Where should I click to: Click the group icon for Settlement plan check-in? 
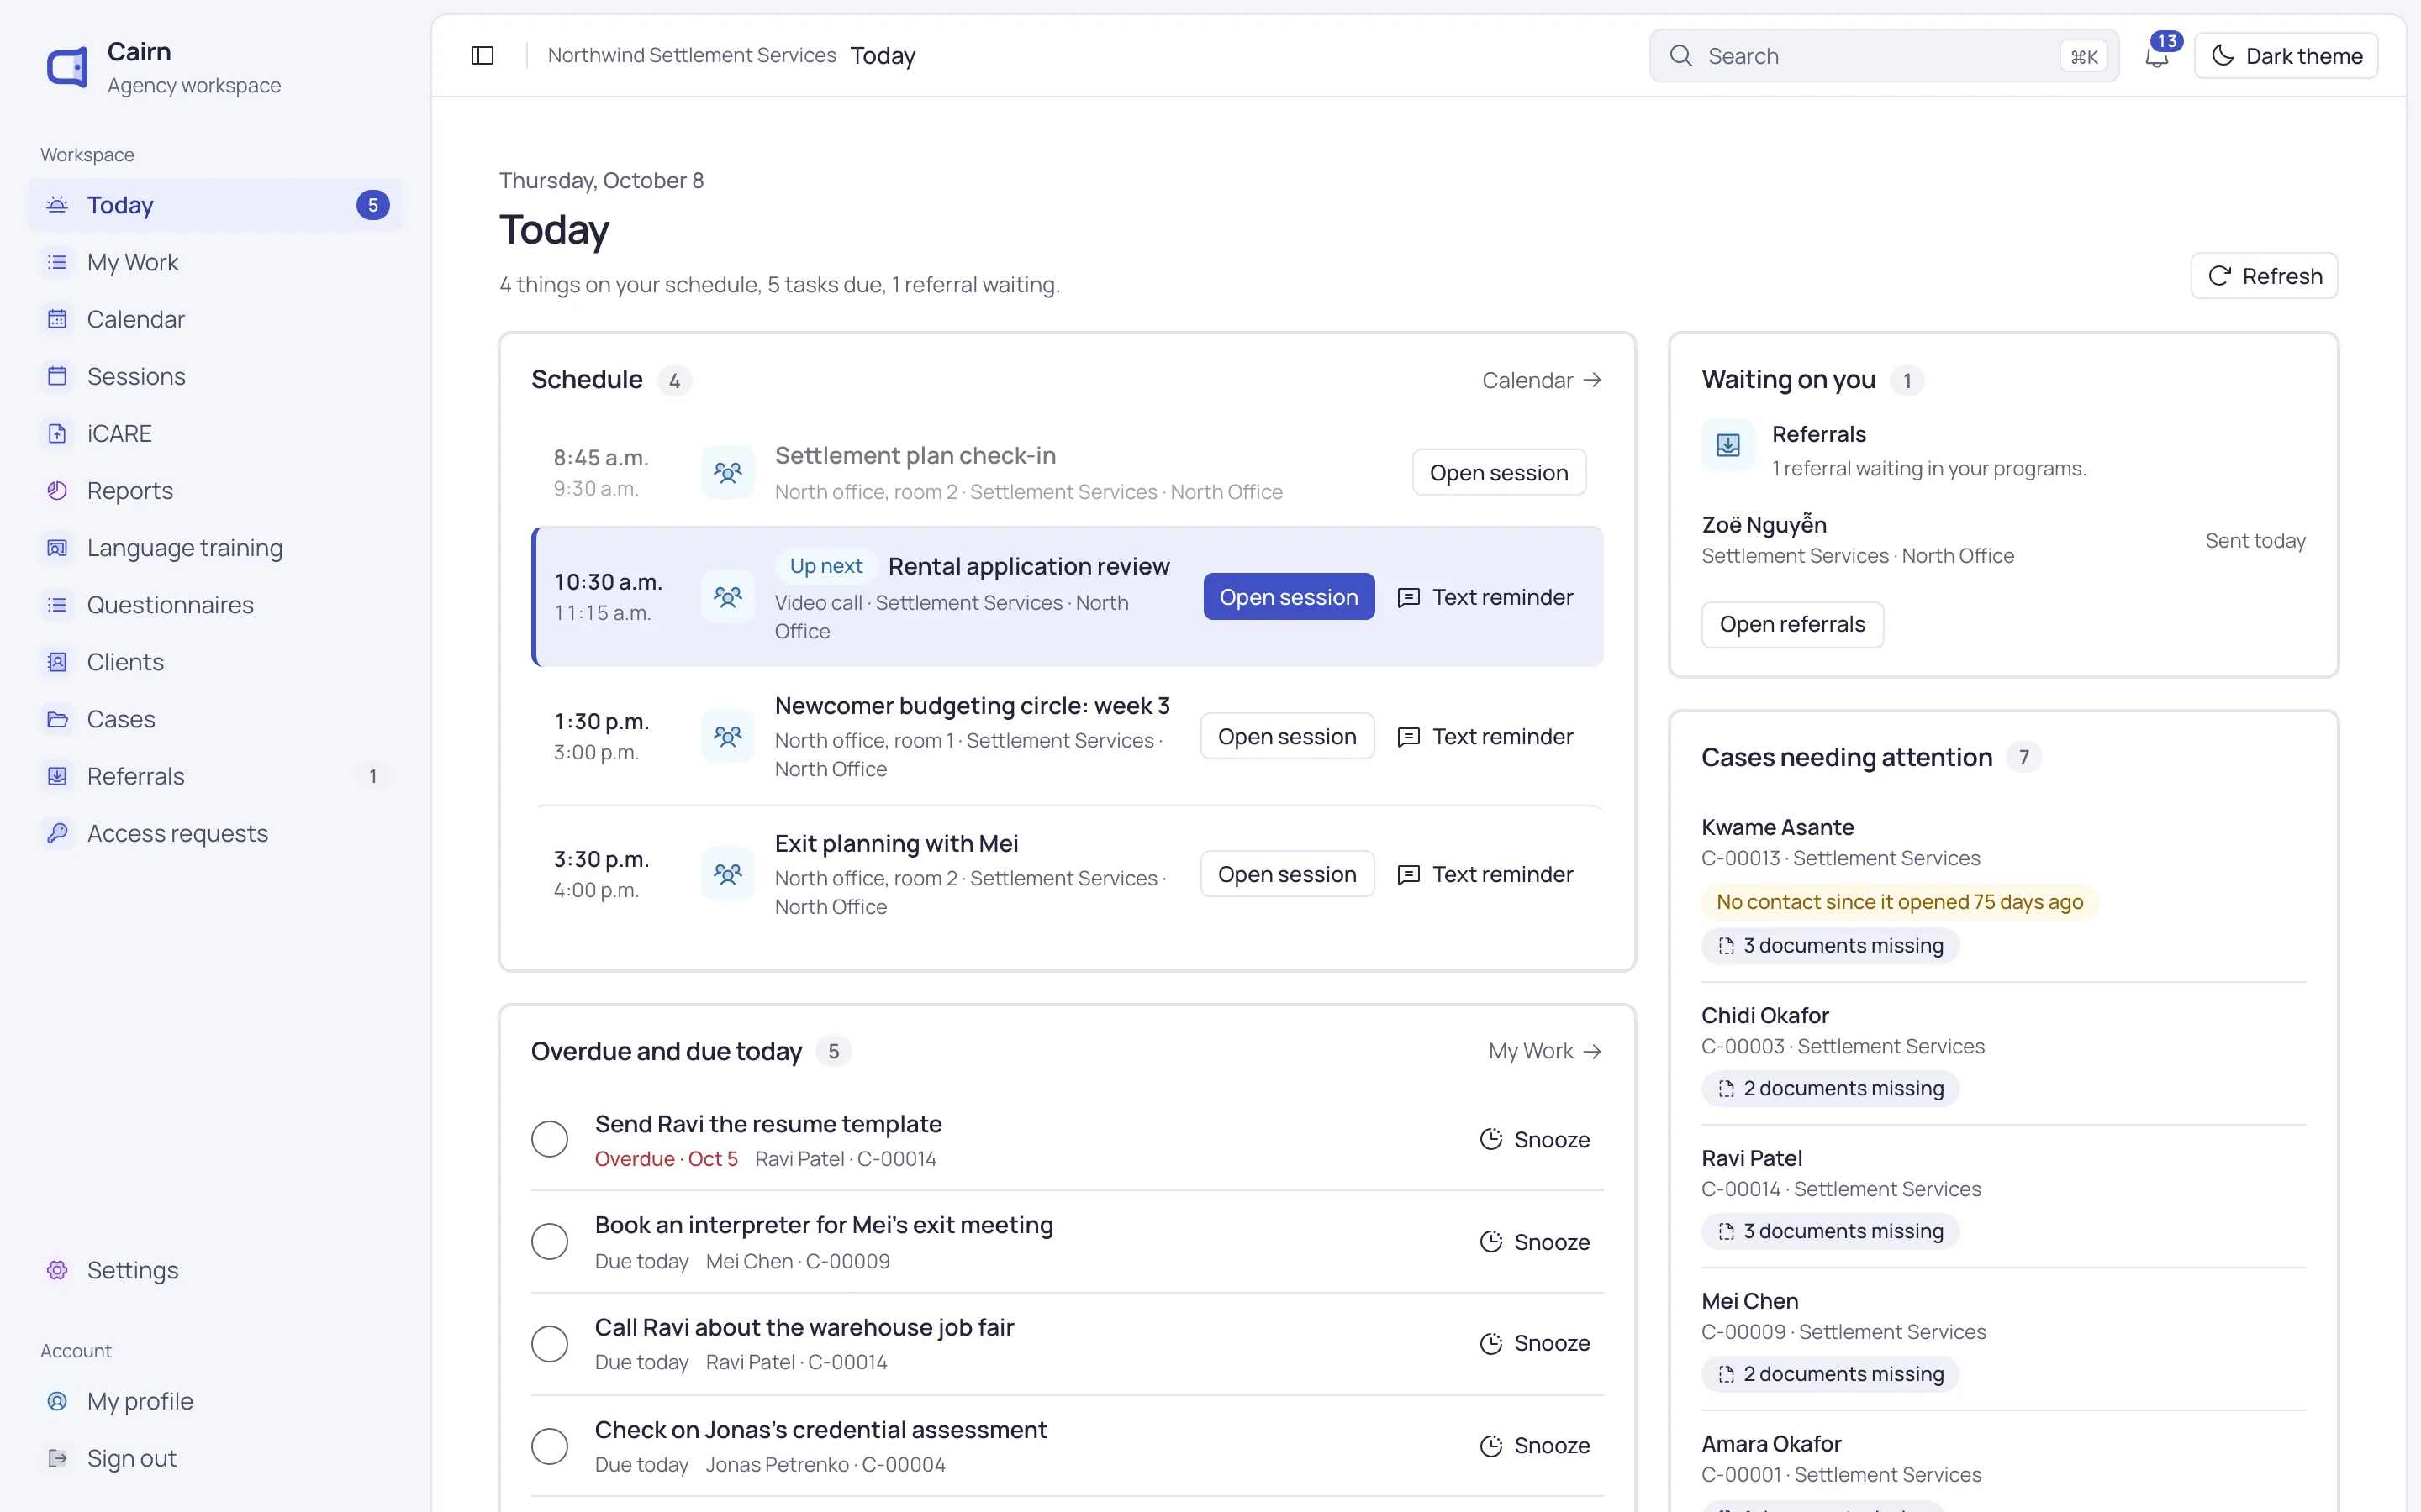(728, 472)
